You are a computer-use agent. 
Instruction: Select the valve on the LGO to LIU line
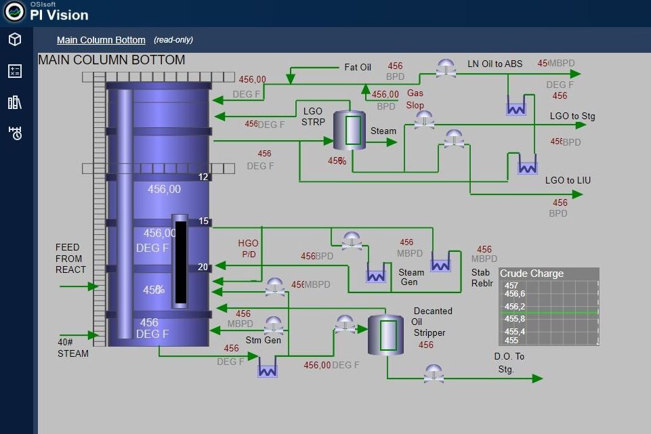click(x=454, y=139)
